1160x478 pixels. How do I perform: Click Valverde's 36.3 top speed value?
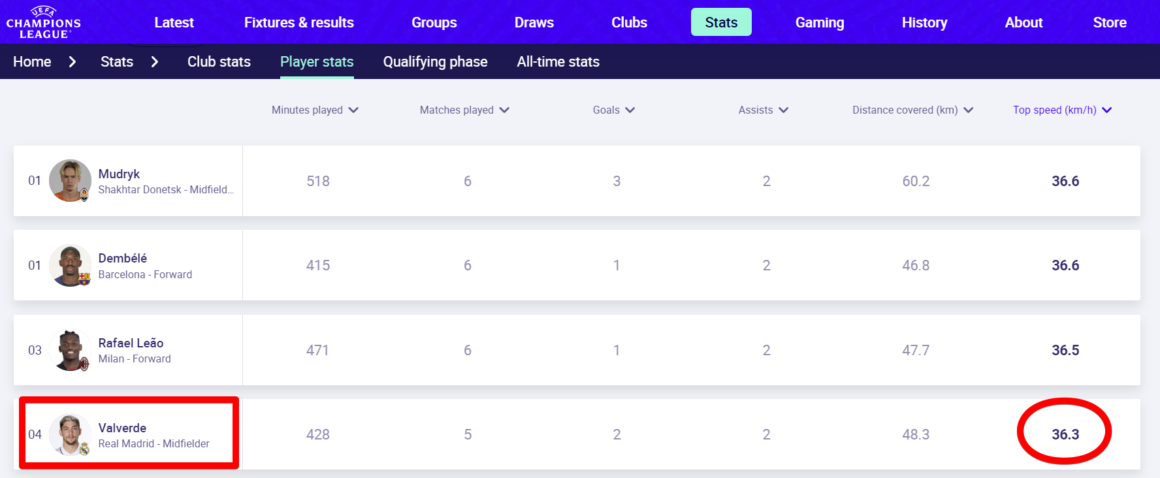click(1065, 434)
